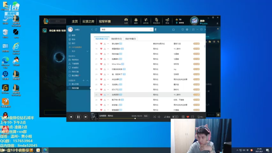The height and width of the screenshot is (153, 272).
Task: Switch the music player to mini mode
Action: 193,30
